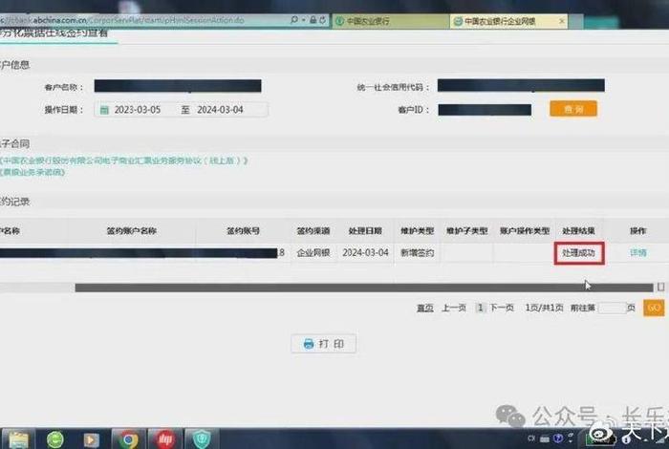Click the search magnifier icon in address bar
669x449 pixels.
(x=294, y=20)
